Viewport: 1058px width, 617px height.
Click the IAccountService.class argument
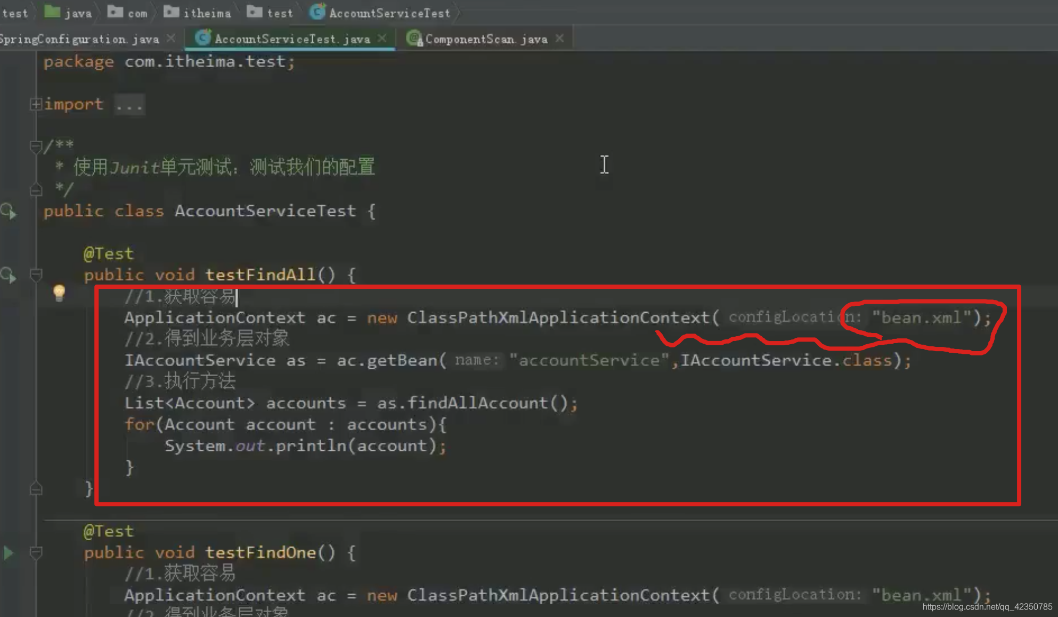tap(786, 360)
